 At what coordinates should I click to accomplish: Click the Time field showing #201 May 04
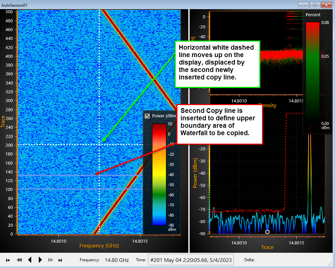(191, 260)
